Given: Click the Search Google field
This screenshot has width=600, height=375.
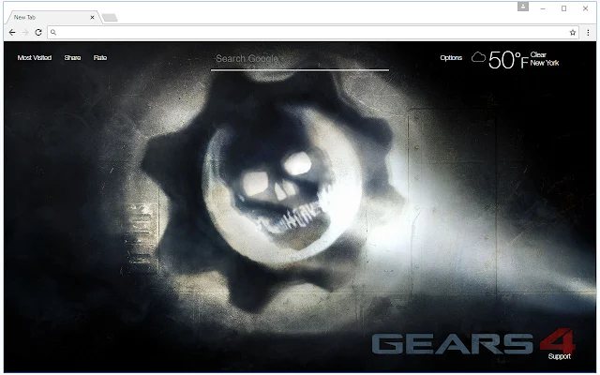Looking at the screenshot, I should click(x=300, y=59).
